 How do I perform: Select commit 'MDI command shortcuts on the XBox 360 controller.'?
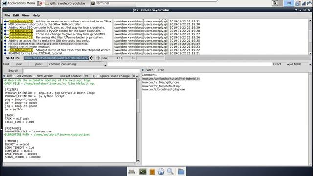tap(45, 24)
